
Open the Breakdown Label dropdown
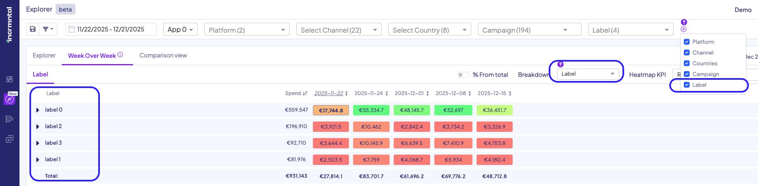[587, 74]
